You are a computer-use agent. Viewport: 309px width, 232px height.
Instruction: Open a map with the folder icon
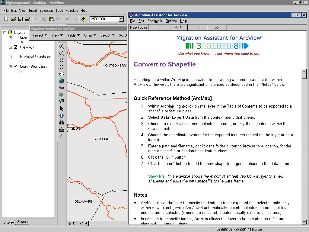13,19
